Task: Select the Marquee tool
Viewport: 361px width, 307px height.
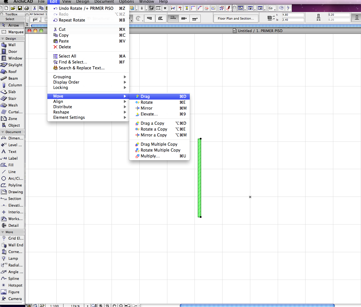Action: 12,32
